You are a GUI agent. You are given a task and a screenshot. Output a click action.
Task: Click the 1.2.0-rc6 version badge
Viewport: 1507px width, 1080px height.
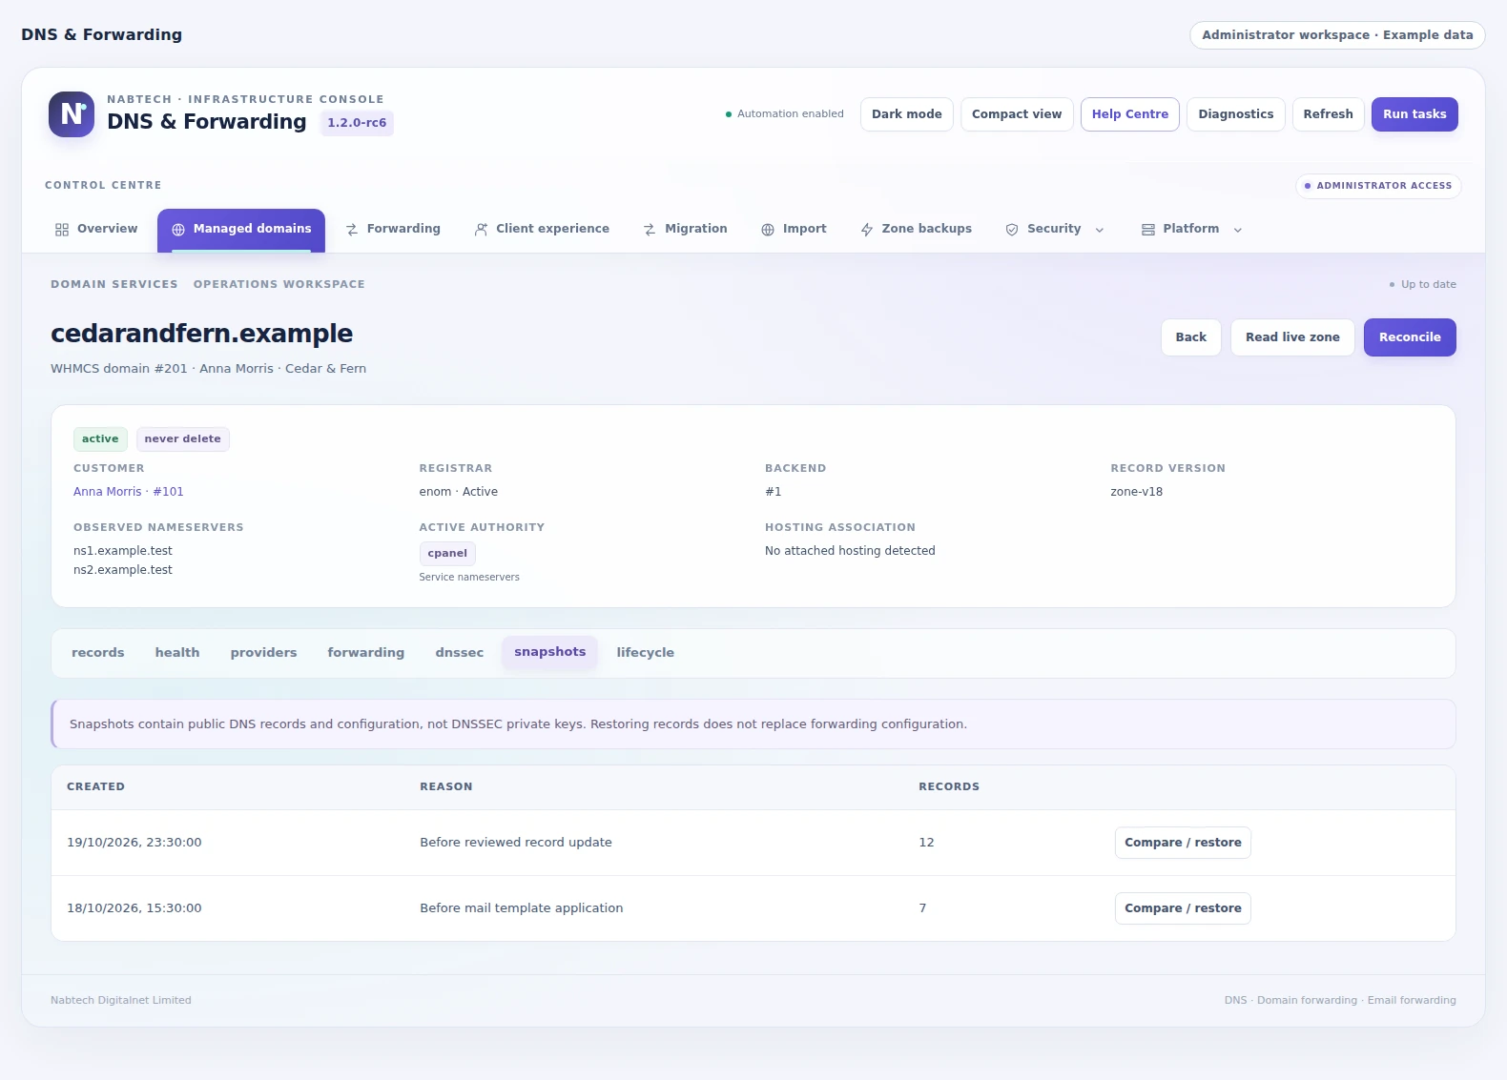357,123
